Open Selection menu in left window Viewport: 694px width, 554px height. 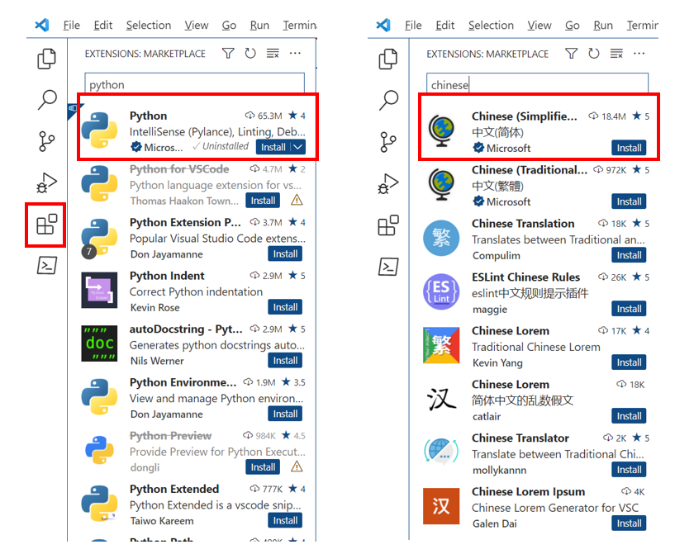coord(148,26)
